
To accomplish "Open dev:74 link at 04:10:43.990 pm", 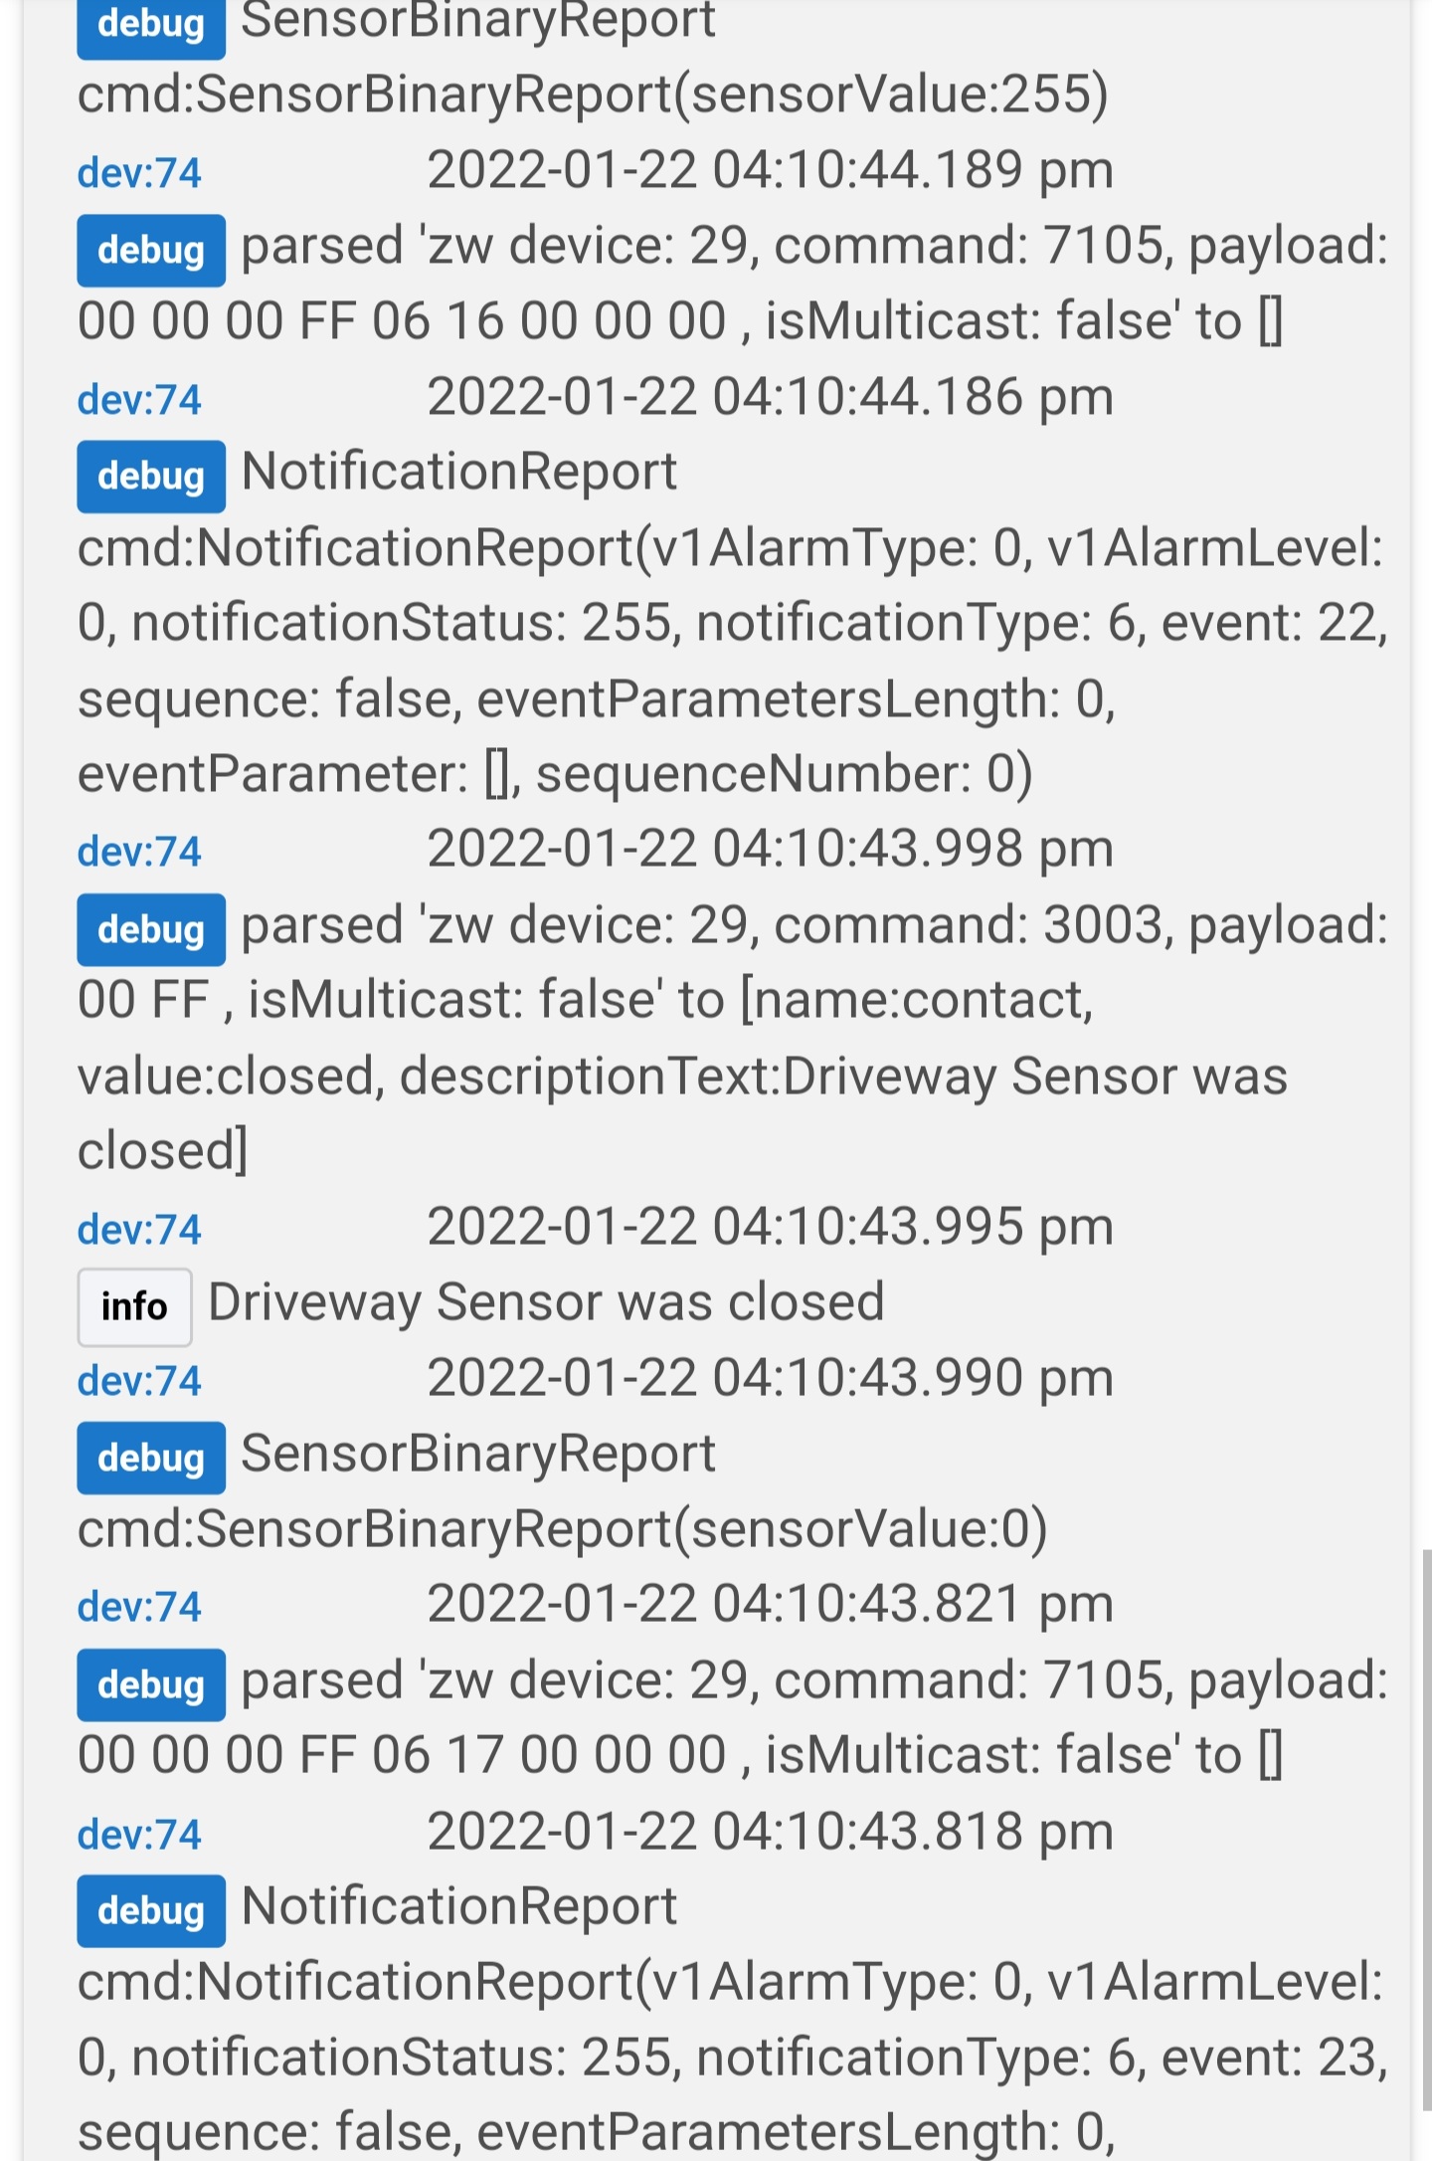I will [x=139, y=1381].
